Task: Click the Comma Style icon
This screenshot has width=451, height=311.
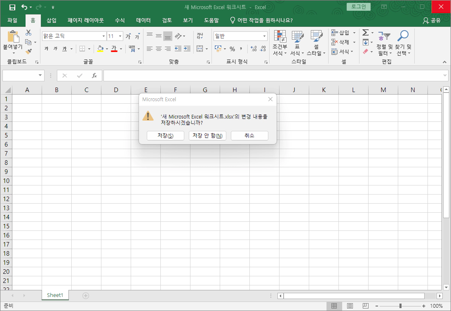Action: click(241, 49)
